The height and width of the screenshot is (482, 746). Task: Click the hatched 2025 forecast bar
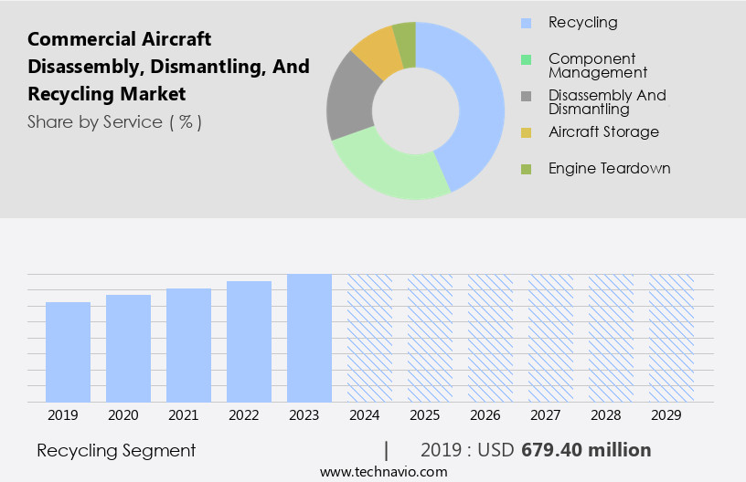click(x=430, y=338)
